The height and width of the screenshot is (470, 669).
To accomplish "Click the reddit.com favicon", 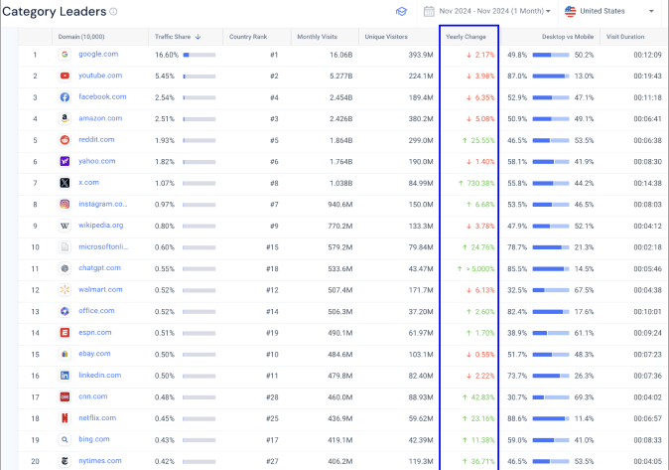I will [x=65, y=140].
